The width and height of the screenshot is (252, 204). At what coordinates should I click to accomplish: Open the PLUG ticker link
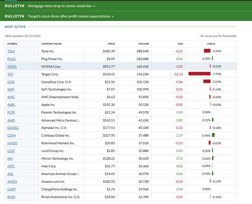11,59
